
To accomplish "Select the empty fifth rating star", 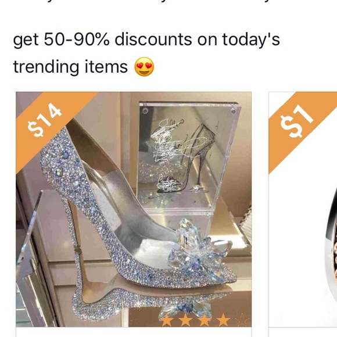I will [x=242, y=320].
